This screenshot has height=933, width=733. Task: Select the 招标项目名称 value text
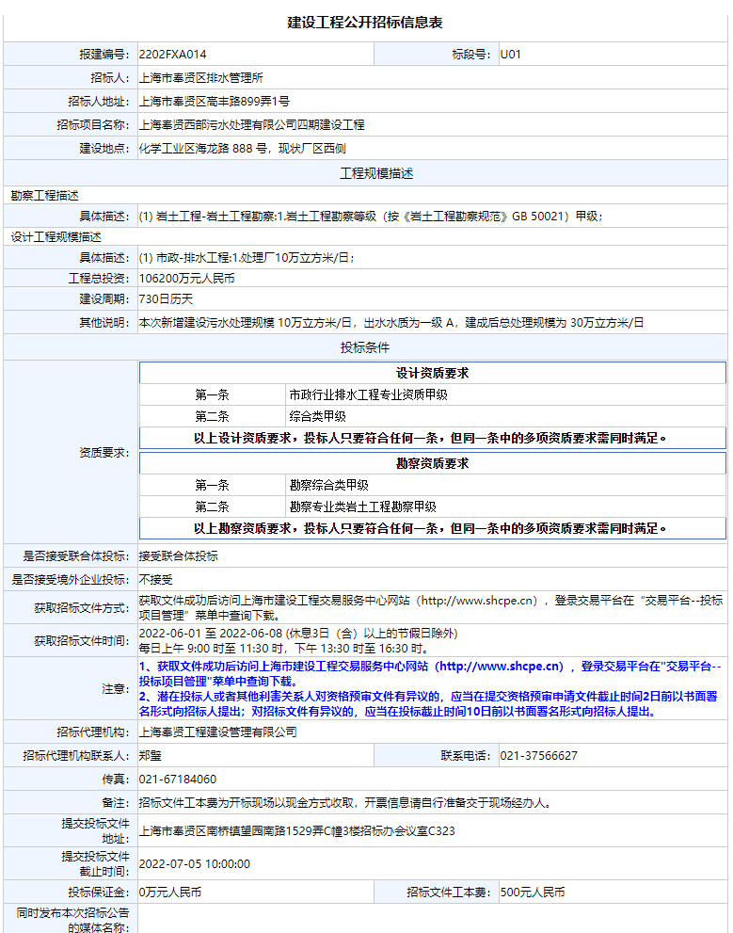click(251, 125)
